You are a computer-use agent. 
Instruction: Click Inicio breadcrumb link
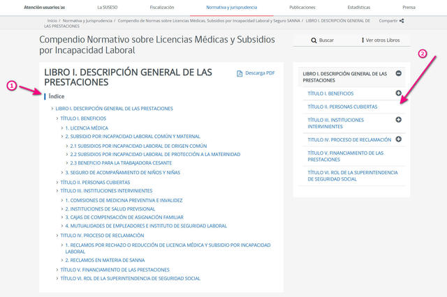(x=52, y=21)
